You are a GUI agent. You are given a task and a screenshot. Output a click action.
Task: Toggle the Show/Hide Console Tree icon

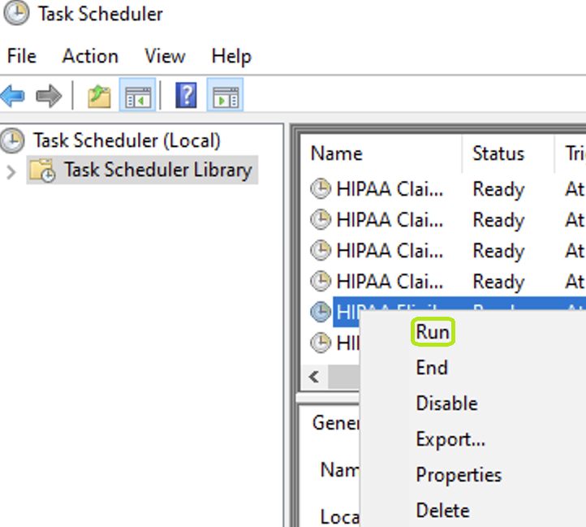click(x=137, y=95)
